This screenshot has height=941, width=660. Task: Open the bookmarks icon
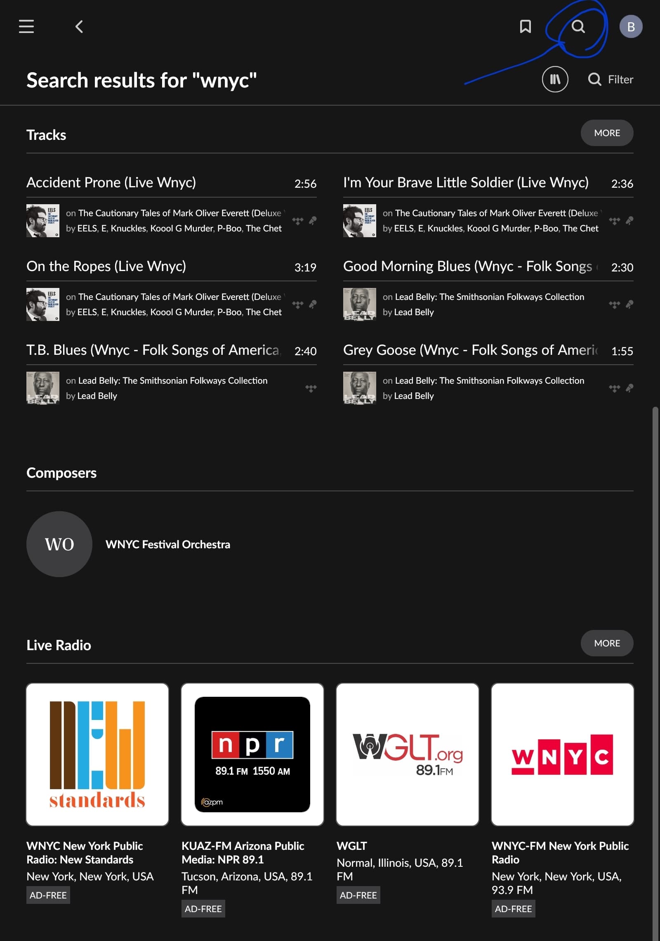coord(525,26)
